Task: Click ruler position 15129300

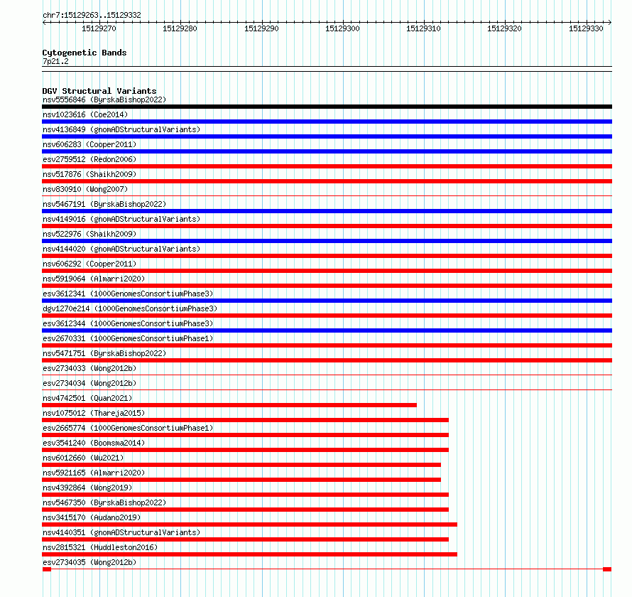Action: coord(342,28)
